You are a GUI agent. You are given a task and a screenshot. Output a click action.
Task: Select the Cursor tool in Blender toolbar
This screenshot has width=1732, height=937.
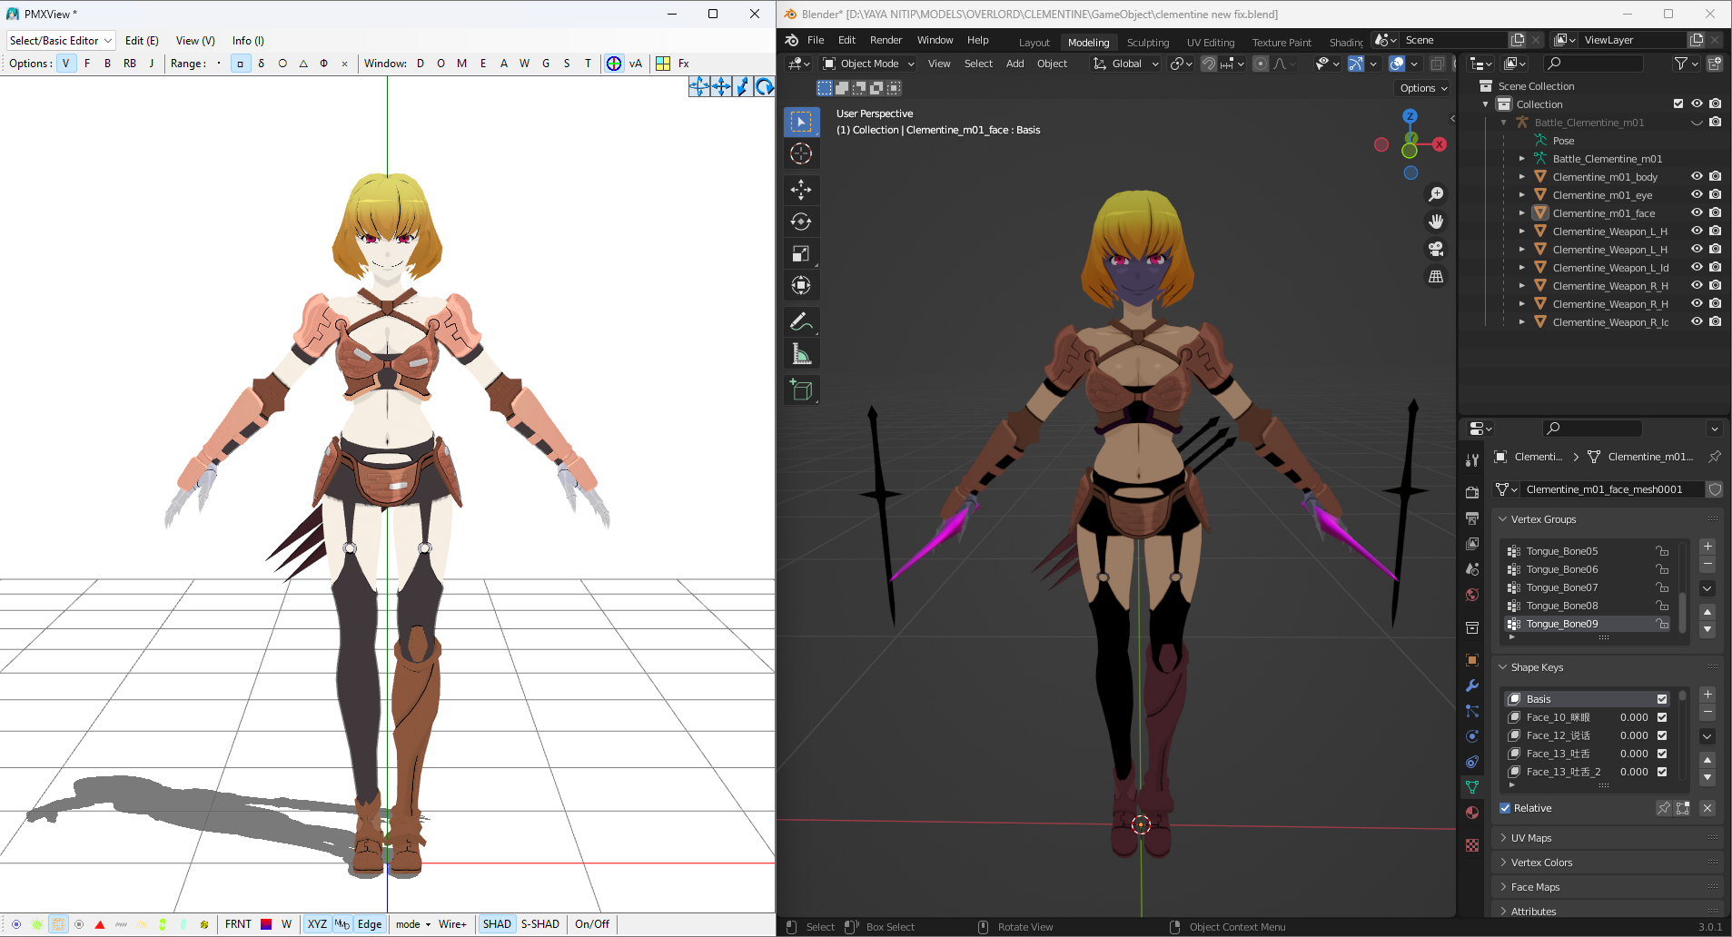pos(801,153)
